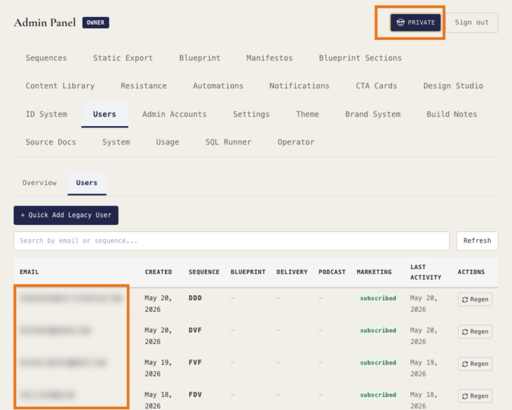Click the FVF sequence cell
The image size is (512, 410).
[x=195, y=362]
